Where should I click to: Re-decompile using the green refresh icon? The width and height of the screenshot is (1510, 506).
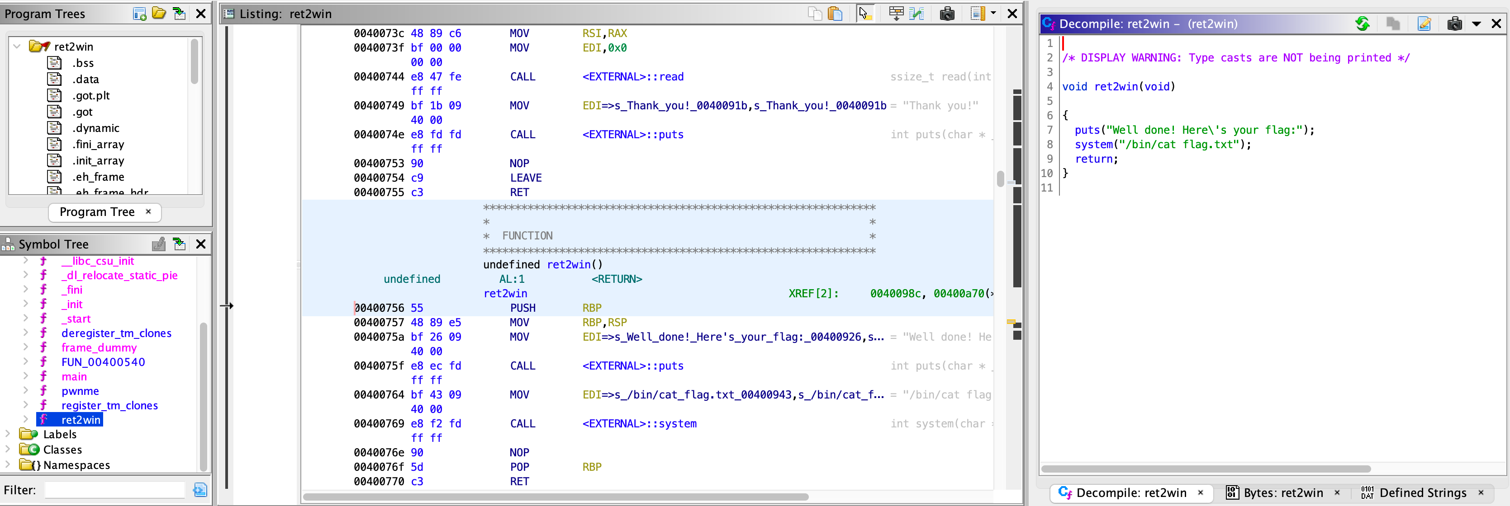point(1362,23)
